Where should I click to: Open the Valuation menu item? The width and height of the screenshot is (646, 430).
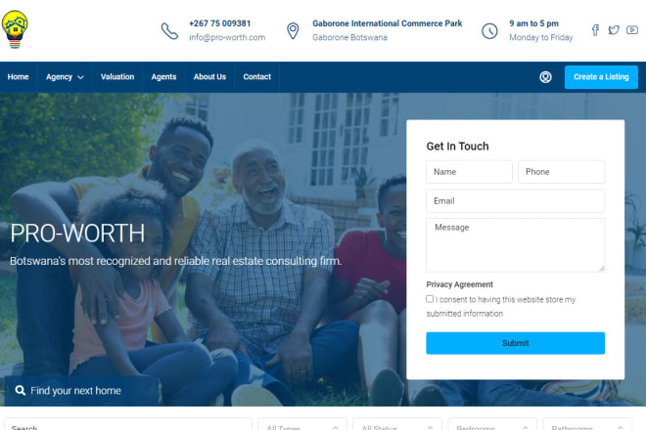point(117,77)
